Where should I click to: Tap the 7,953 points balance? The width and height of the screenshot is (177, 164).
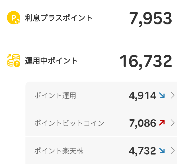[150, 18]
